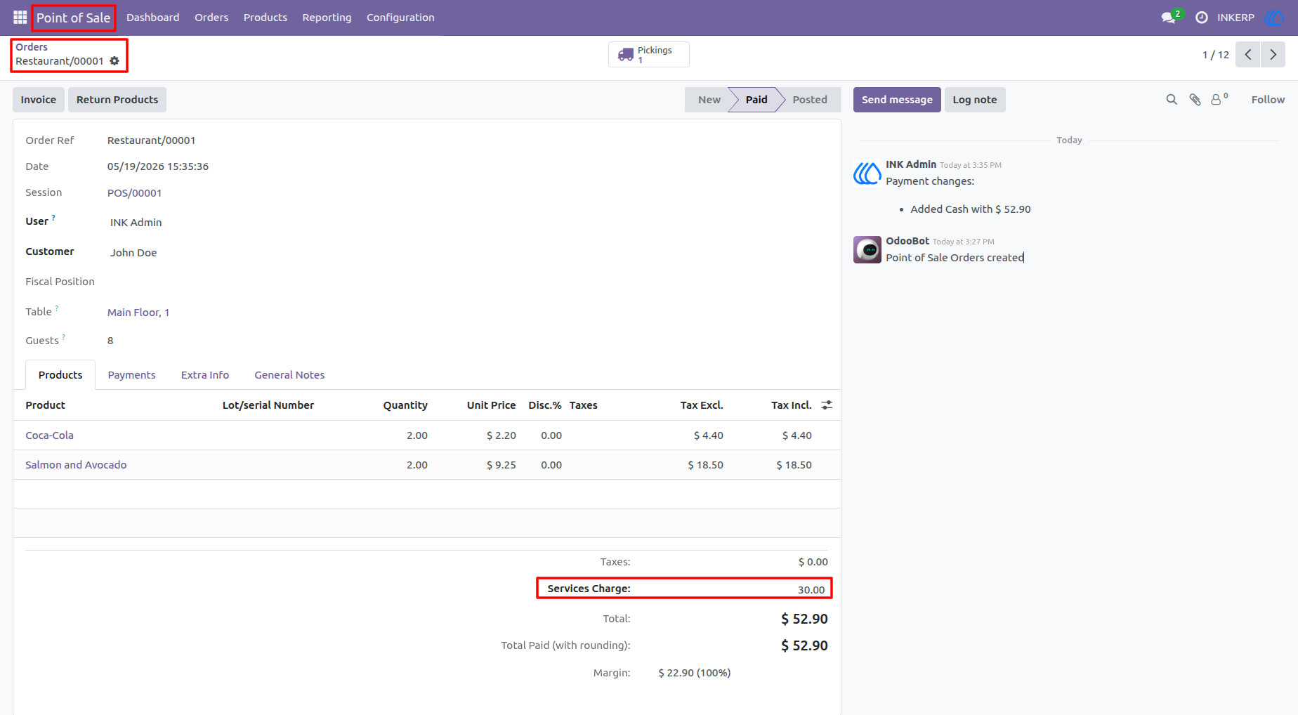1298x715 pixels.
Task: Open the Reporting menu
Action: coord(327,18)
